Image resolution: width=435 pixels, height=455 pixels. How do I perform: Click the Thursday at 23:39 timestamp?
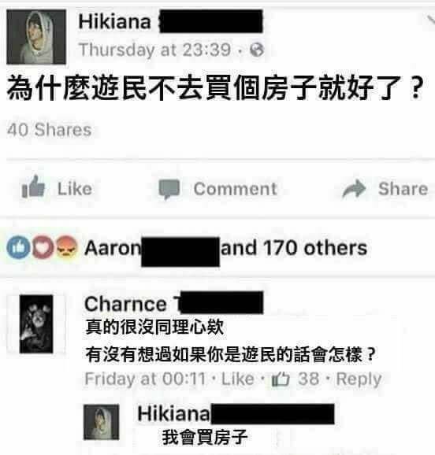tap(155, 50)
